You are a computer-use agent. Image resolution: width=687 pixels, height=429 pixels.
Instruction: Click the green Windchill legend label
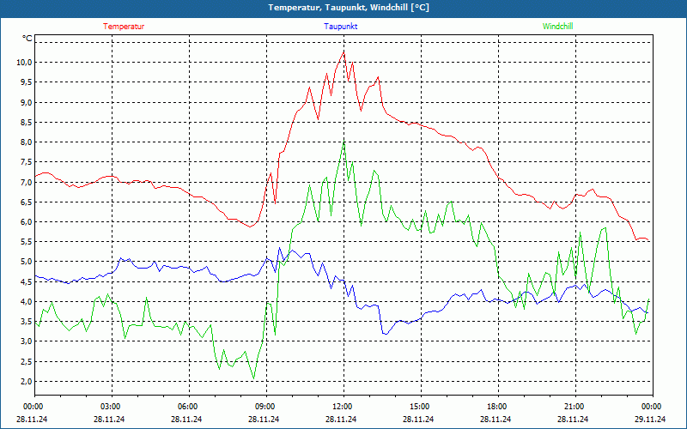[557, 27]
